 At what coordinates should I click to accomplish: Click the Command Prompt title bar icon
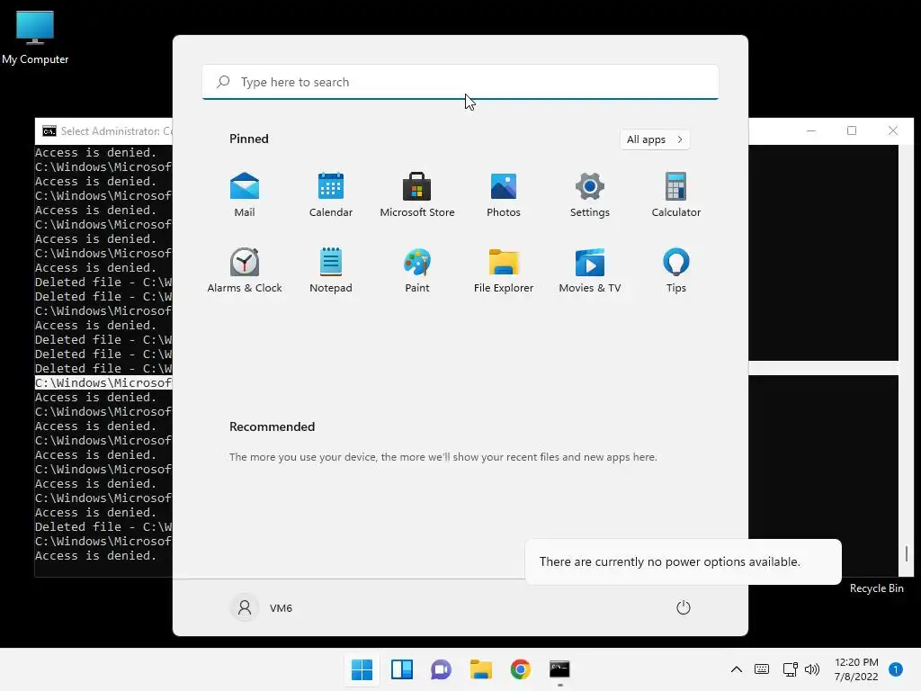click(x=49, y=131)
